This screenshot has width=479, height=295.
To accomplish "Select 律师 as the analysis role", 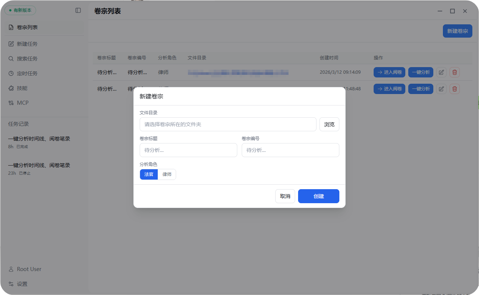I will (167, 174).
